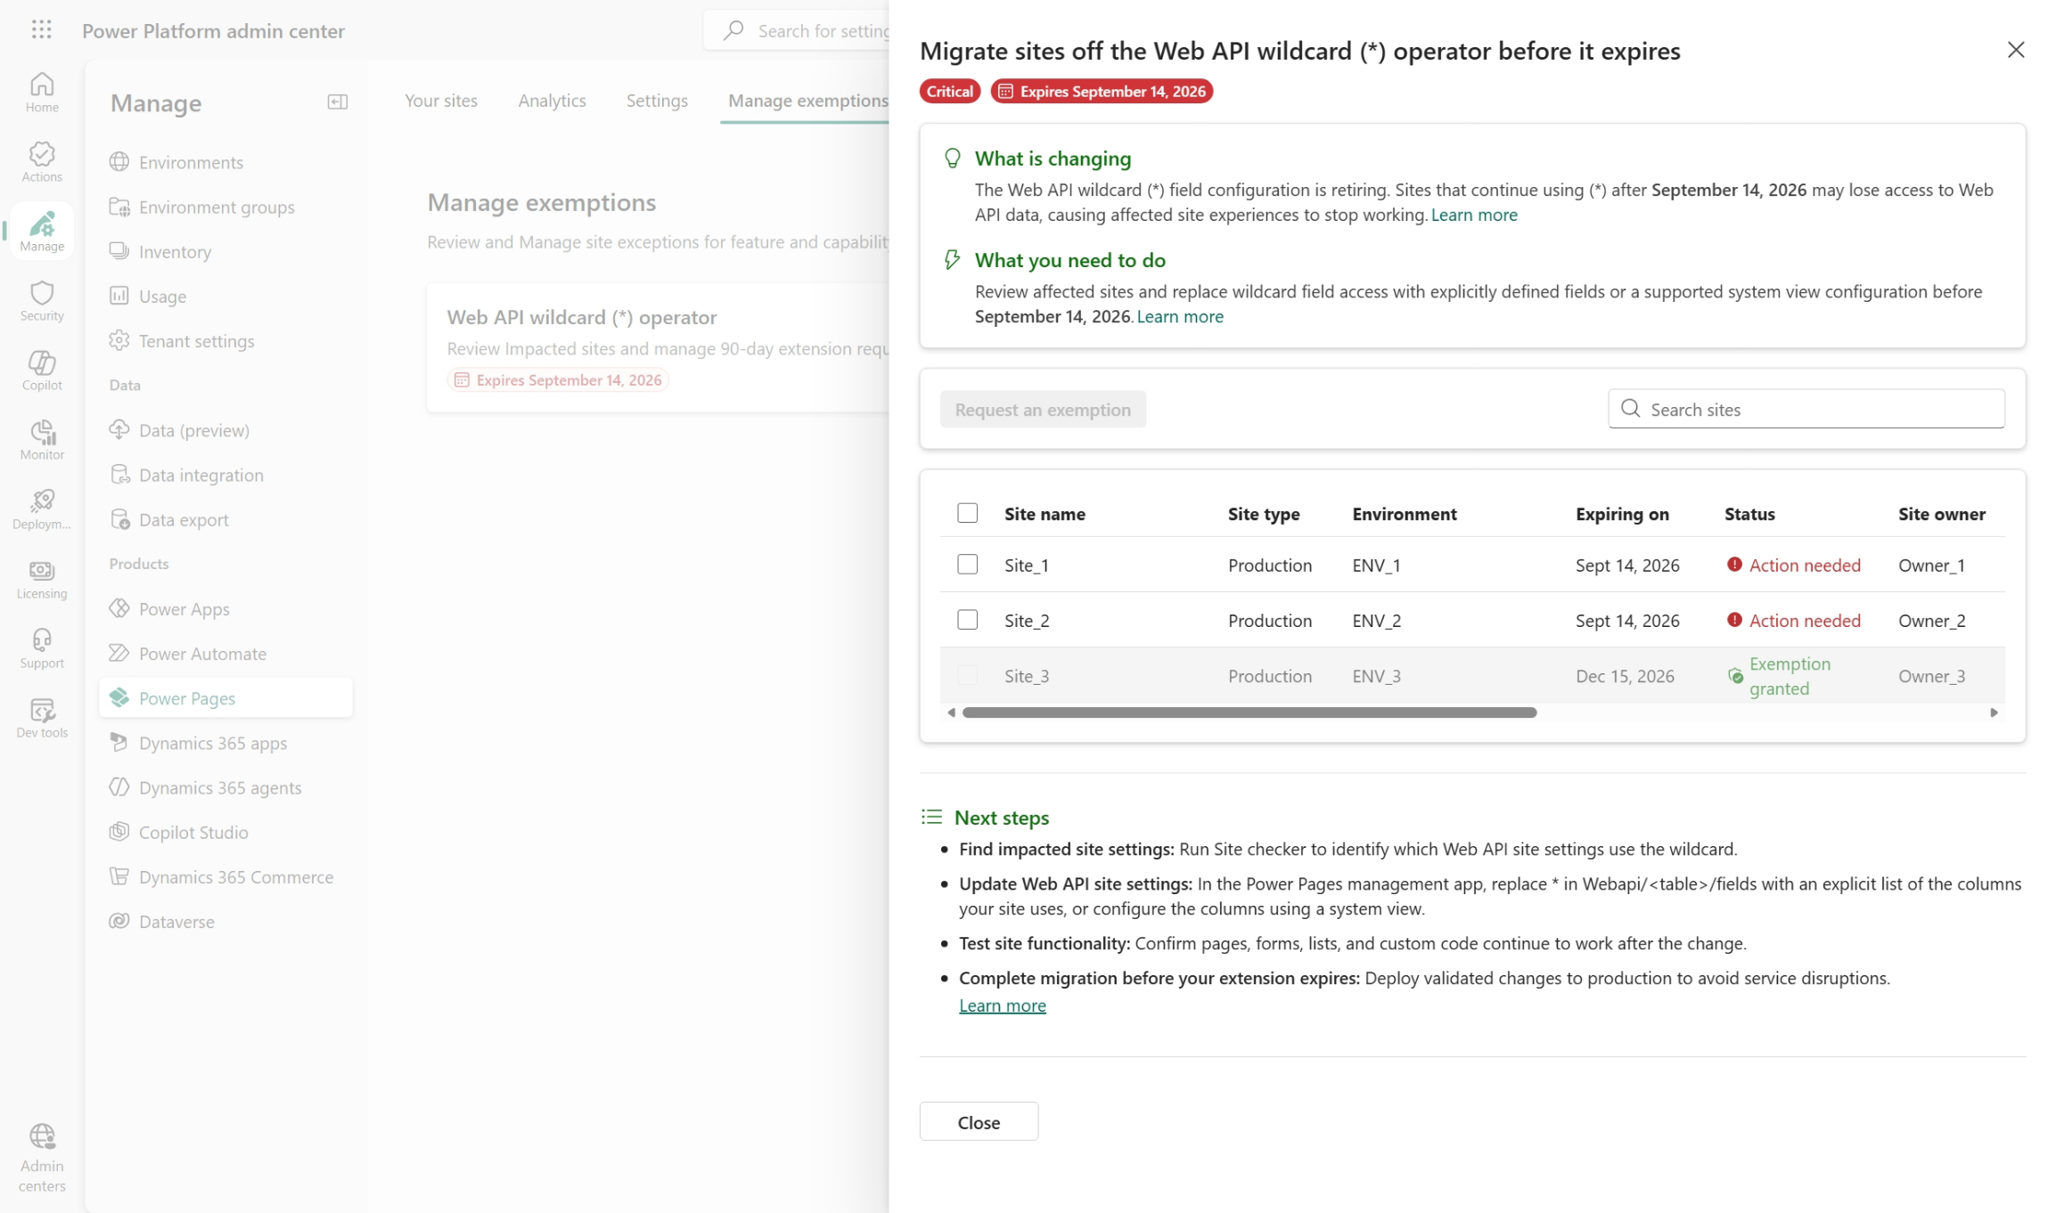
Task: Open Copilot in the left rail
Action: click(x=42, y=370)
